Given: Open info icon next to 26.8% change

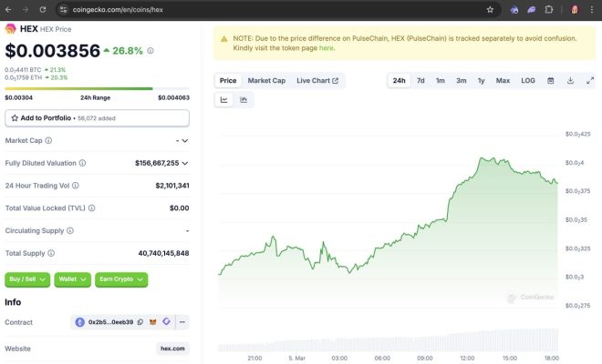Looking at the screenshot, I should pyautogui.click(x=150, y=51).
